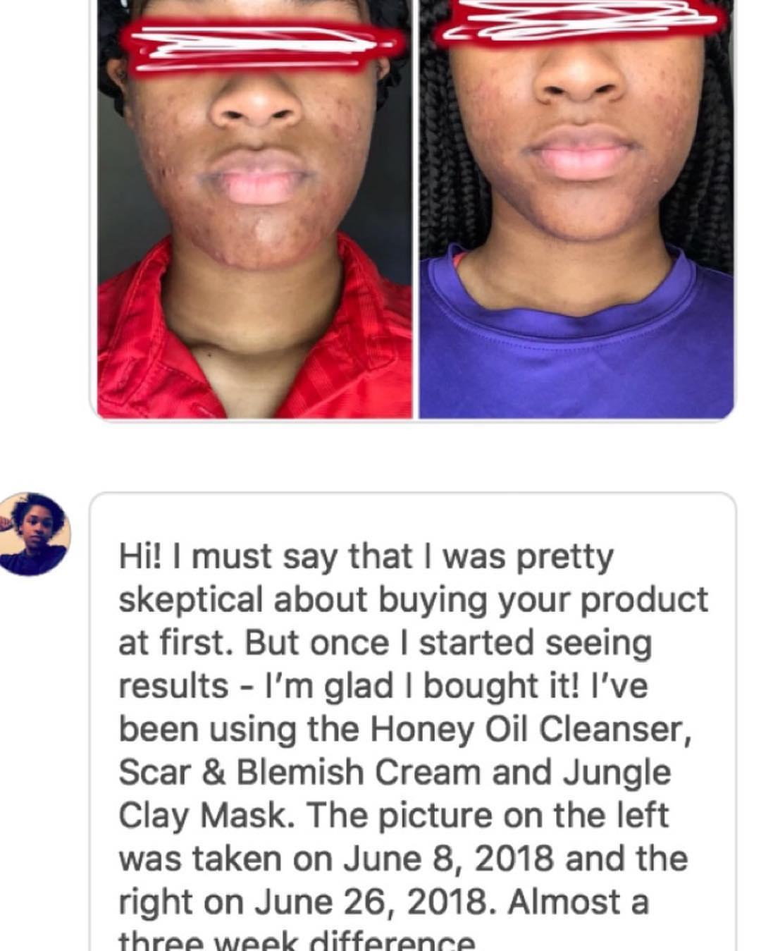Click 'three week difference' cut-off text line
Screen dimensions: 761x951
tap(297, 941)
